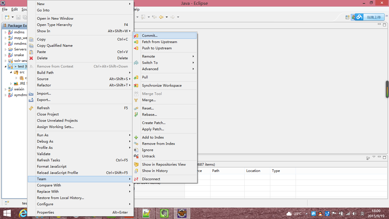Select Rebase... from the Team submenu
This screenshot has width=389, height=219.
[150, 115]
